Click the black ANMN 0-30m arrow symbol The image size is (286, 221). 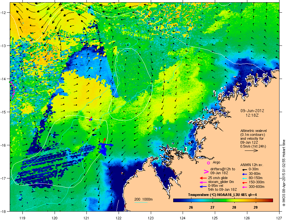[x=245, y=169]
